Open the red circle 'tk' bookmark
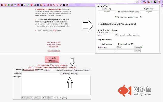 (x=31, y=5)
